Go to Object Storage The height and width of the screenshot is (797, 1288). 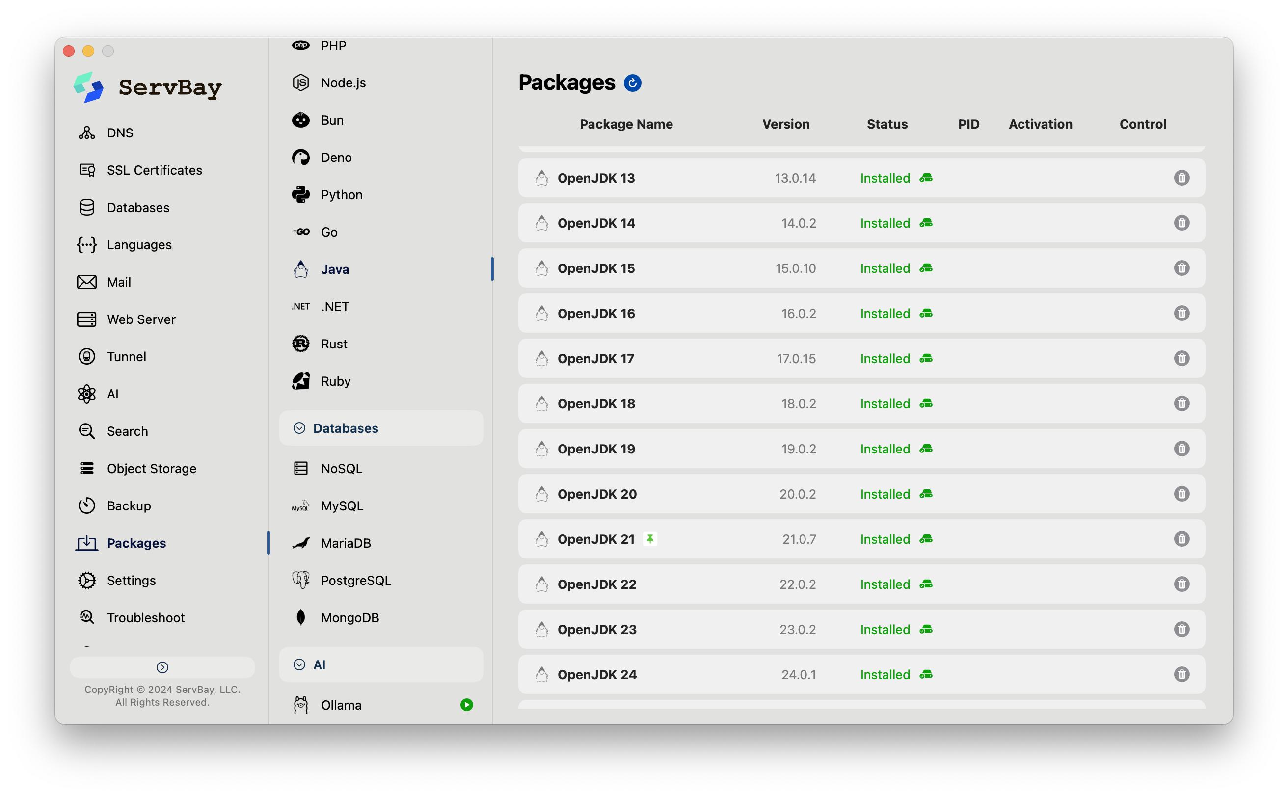[x=137, y=469]
